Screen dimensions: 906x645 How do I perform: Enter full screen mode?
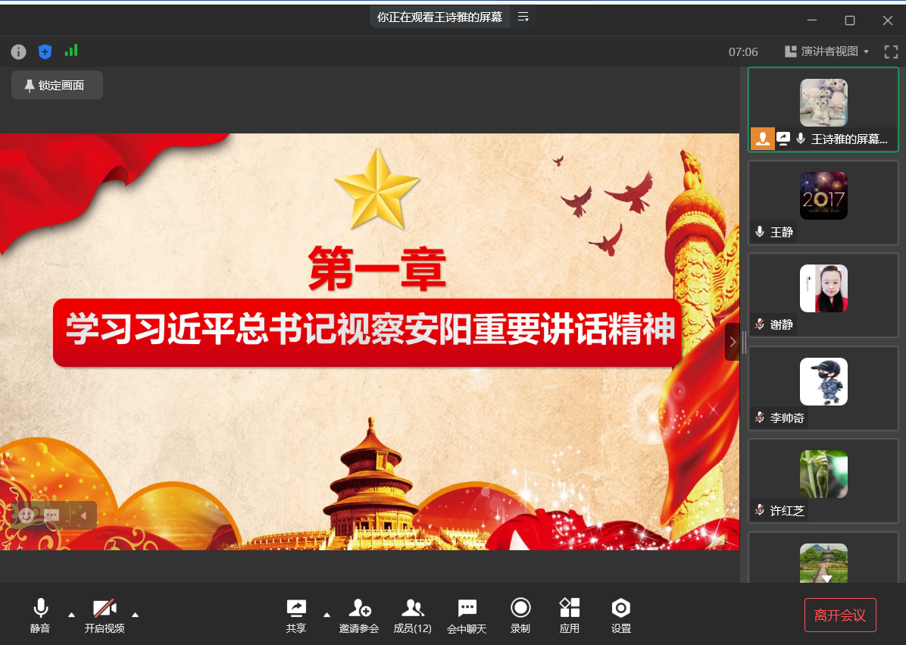(x=891, y=52)
